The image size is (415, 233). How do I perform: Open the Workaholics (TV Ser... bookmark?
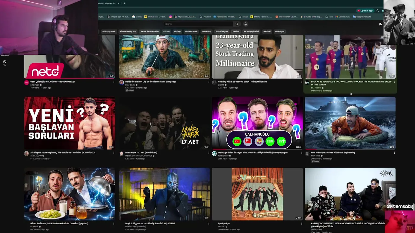point(155,17)
